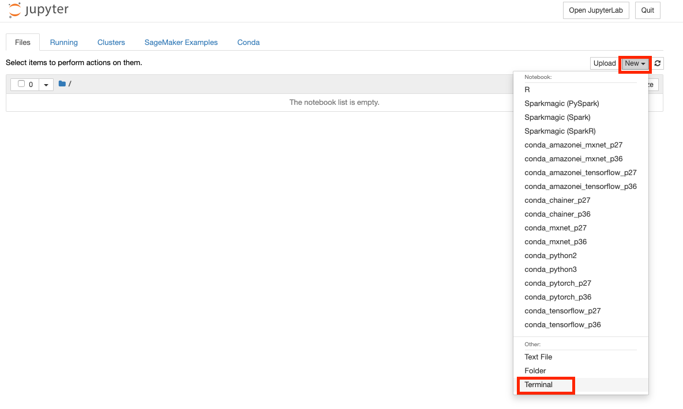Click the Upload button
Screen dimensions: 683x409
605,63
